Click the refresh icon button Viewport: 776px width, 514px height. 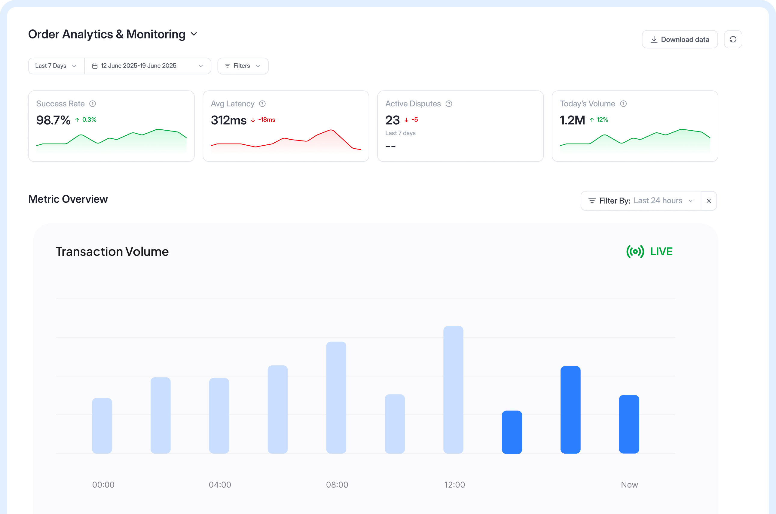click(733, 39)
